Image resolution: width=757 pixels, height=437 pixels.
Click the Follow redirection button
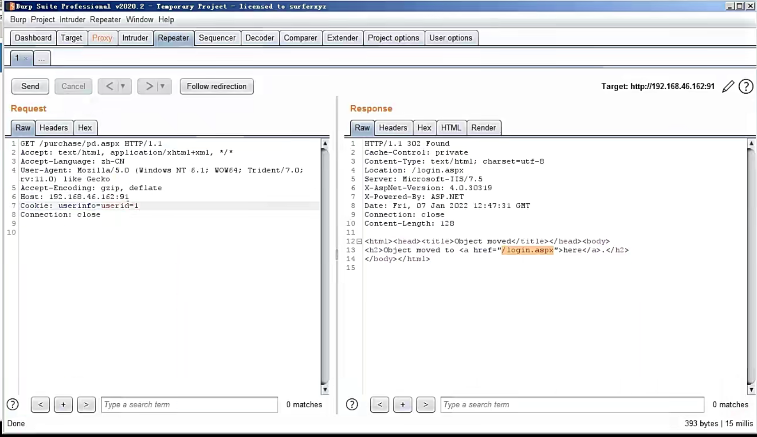(217, 87)
